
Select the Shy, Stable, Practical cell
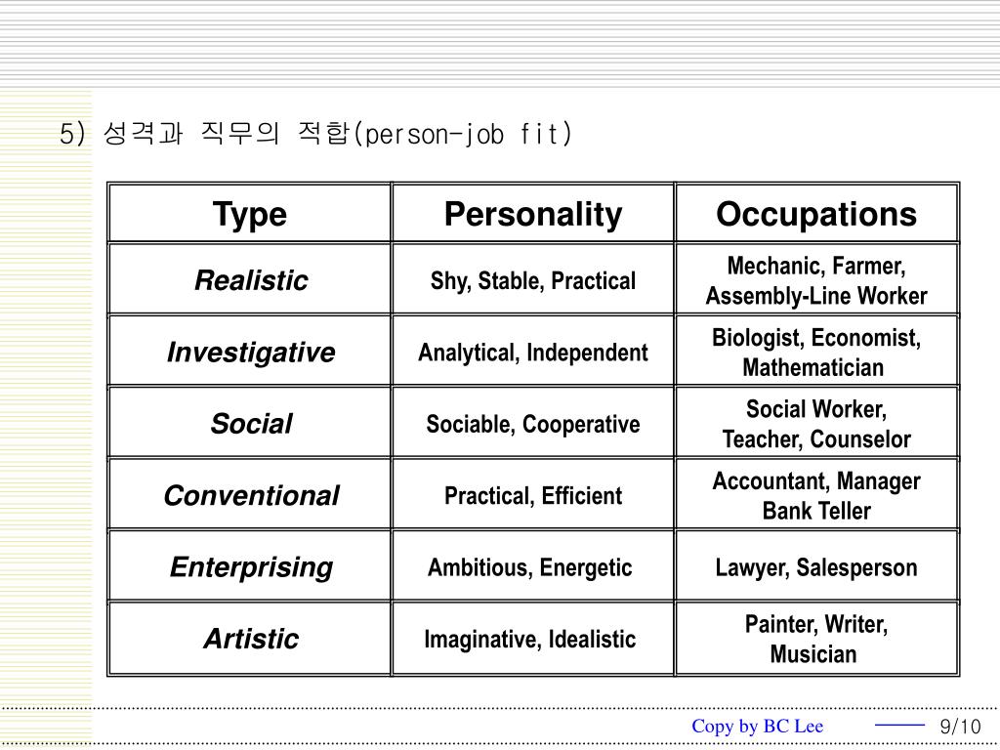pos(533,281)
